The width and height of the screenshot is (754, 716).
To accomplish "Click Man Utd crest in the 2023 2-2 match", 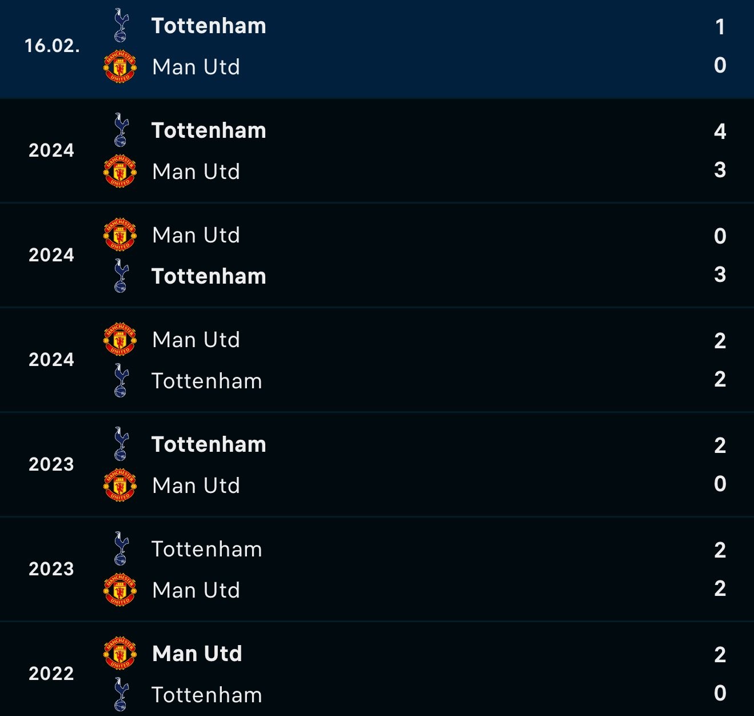I will (x=120, y=590).
